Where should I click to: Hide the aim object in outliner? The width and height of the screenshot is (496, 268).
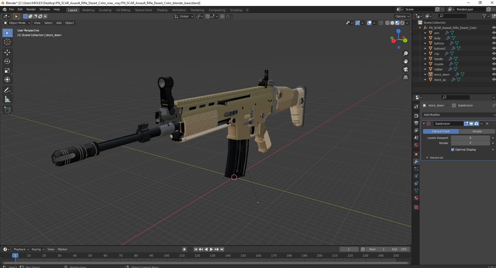pyautogui.click(x=494, y=33)
